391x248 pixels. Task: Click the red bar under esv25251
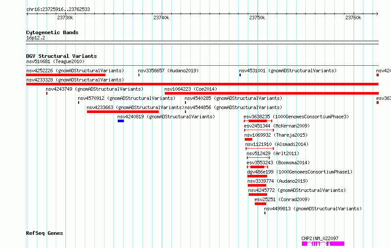[x=261, y=204]
